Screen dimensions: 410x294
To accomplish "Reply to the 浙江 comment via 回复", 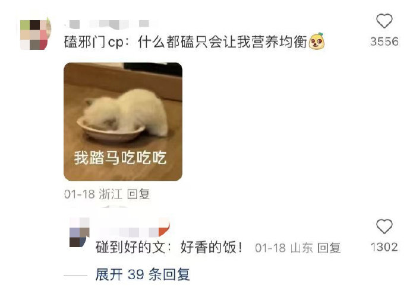I will click(138, 194).
